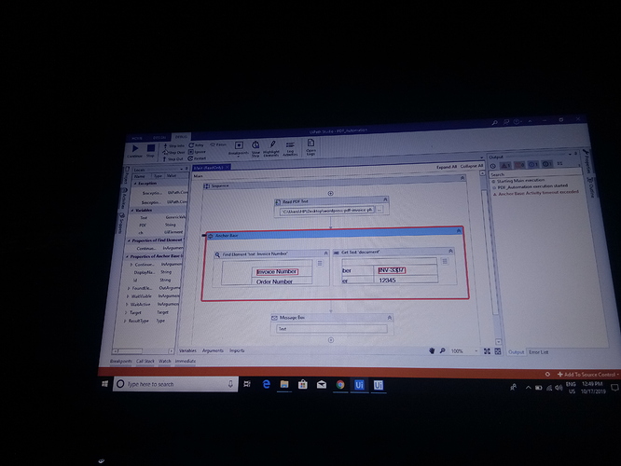Click the Restart debug button

pos(197,158)
